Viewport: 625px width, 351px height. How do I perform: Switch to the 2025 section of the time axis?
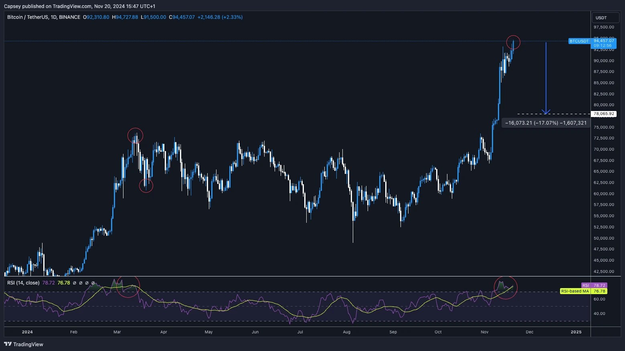[x=576, y=332]
